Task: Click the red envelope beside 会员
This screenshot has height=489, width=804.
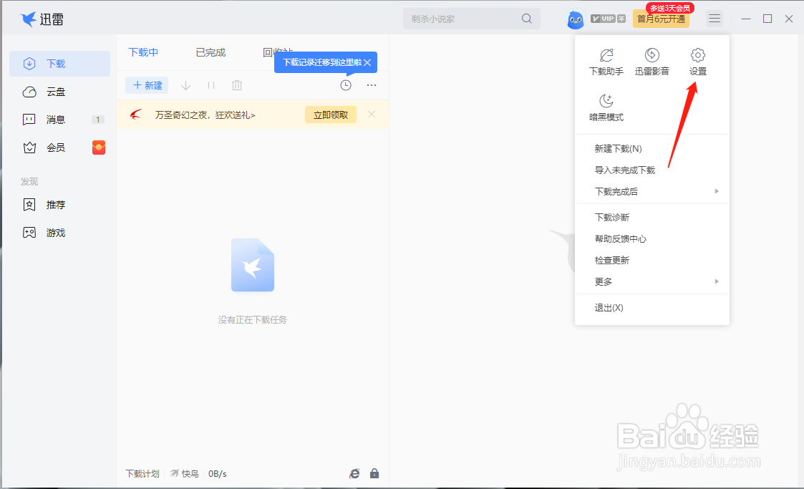Action: pos(99,147)
